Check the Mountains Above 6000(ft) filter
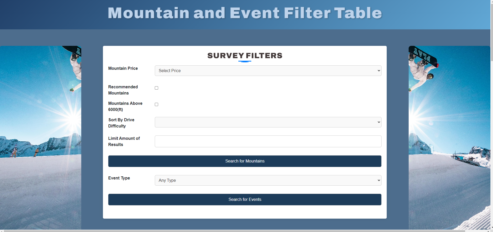This screenshot has width=493, height=232. pos(156,104)
